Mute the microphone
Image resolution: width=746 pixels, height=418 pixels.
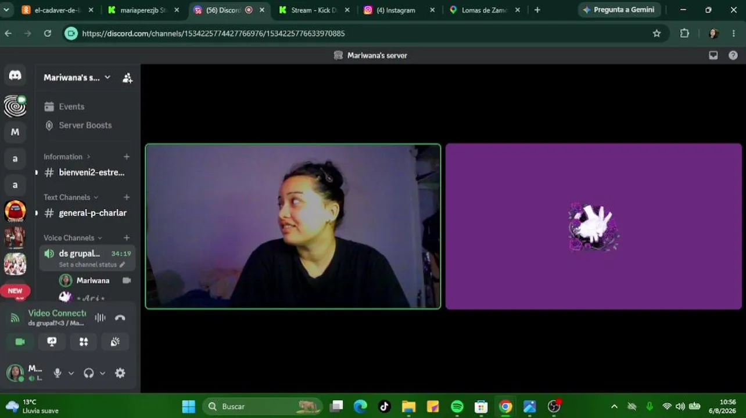click(x=57, y=373)
